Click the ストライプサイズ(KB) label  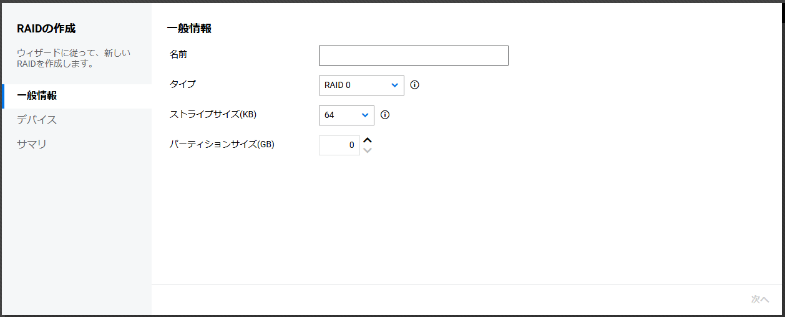(213, 114)
